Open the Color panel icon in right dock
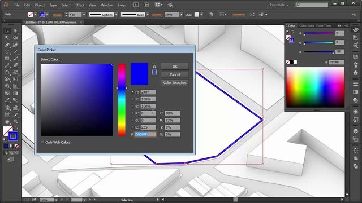362x203 pixels. tap(356, 30)
